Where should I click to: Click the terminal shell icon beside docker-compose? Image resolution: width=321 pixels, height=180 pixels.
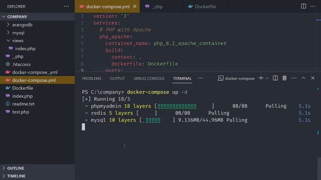tap(221, 78)
